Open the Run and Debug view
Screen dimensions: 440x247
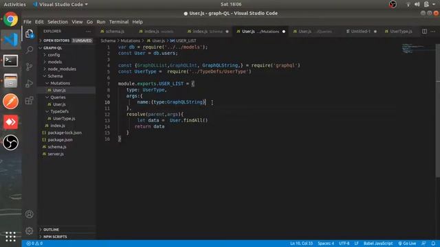(29, 84)
